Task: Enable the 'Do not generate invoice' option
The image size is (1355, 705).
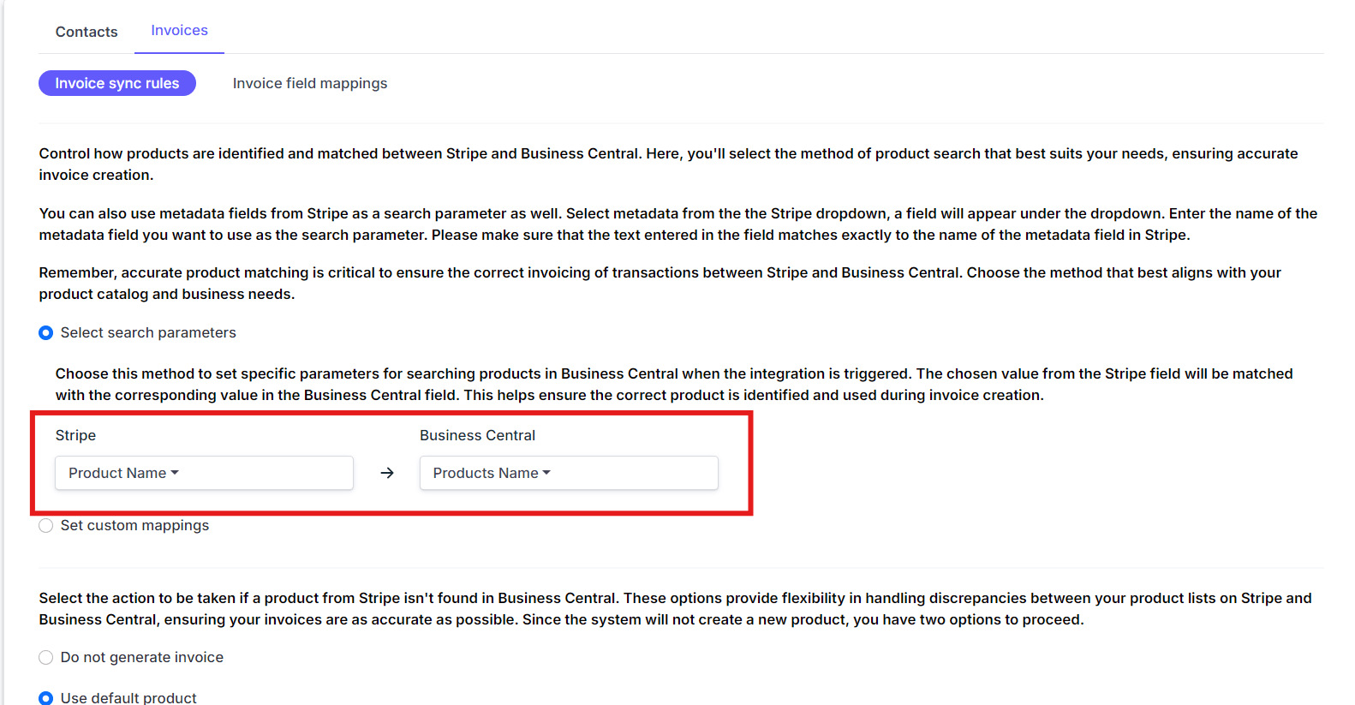Action: pyautogui.click(x=46, y=657)
